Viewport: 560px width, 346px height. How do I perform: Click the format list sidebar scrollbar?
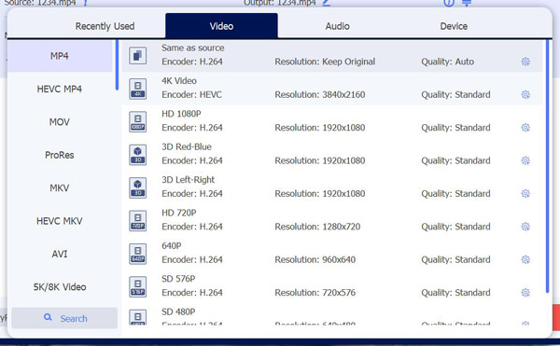[117, 65]
